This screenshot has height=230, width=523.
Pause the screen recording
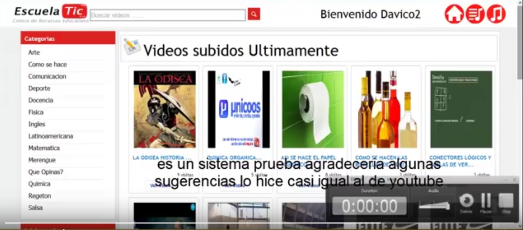486,203
